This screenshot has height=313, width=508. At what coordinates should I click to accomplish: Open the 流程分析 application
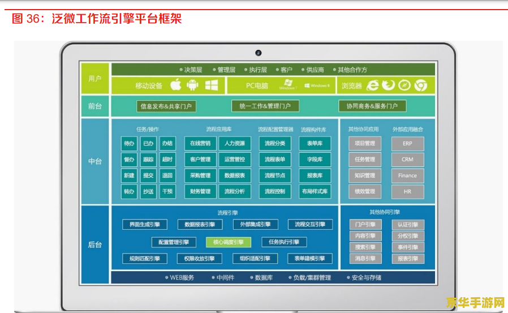[235, 191]
